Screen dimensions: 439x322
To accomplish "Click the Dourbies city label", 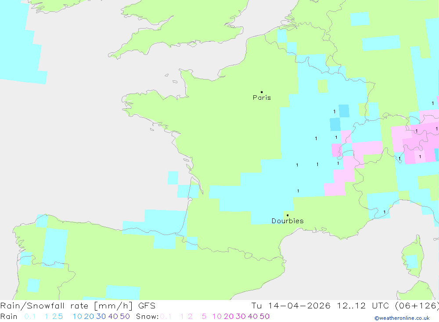I will 288,221.
